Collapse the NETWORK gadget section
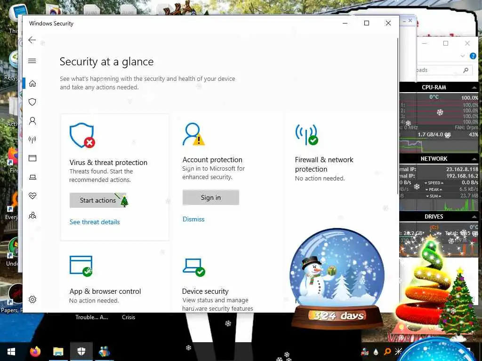The image size is (482, 361). point(474,159)
